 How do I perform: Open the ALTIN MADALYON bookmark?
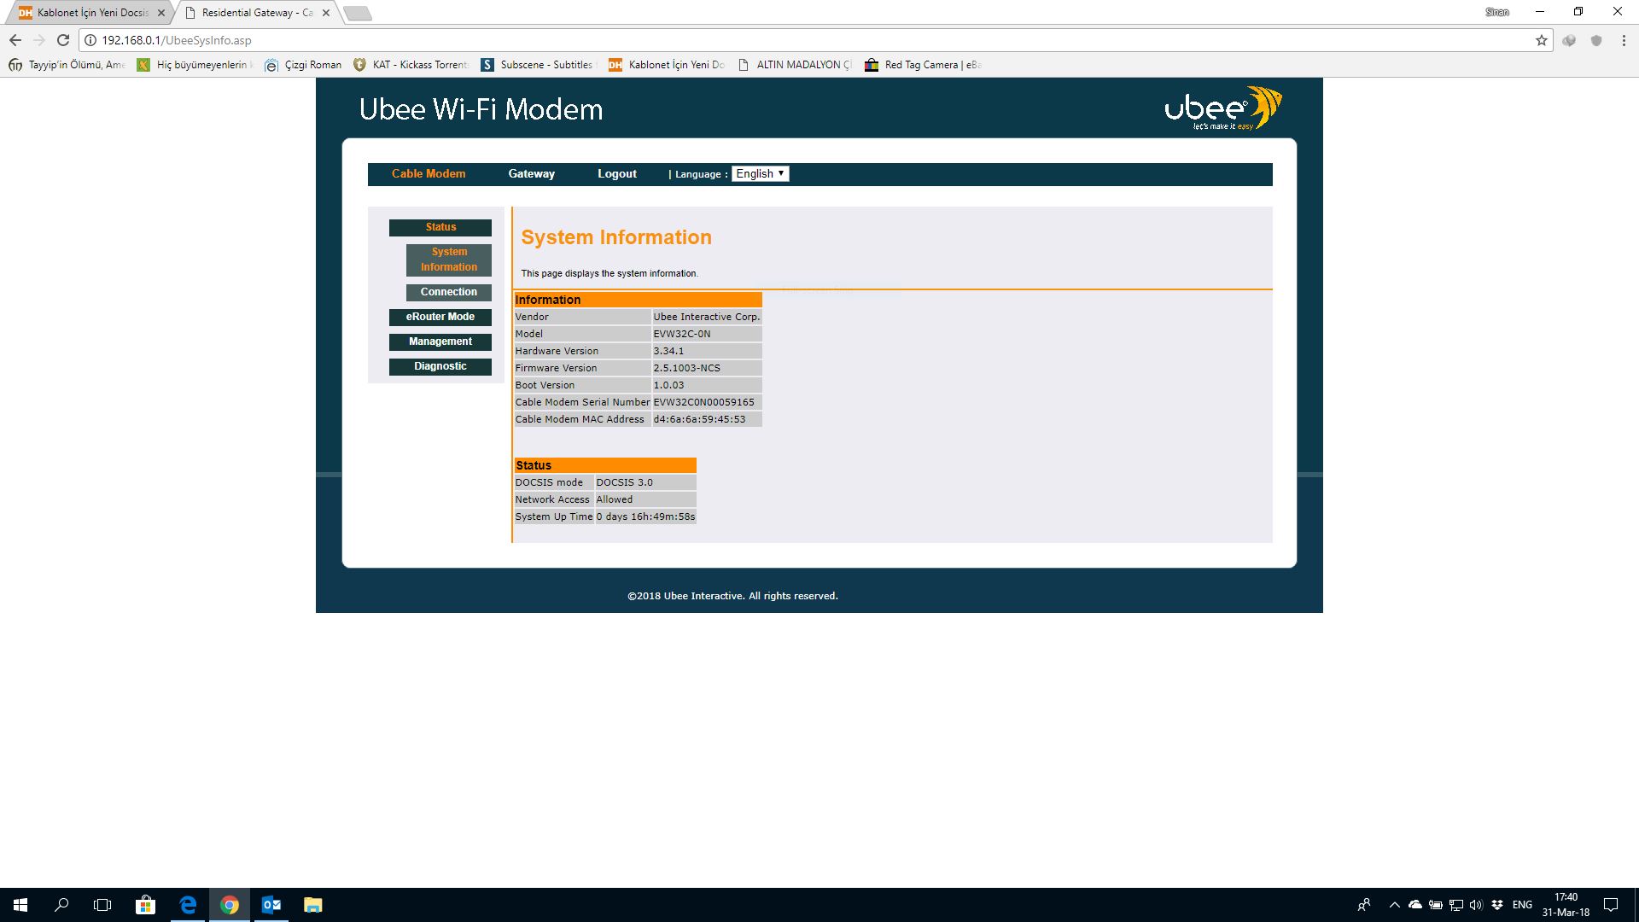795,65
